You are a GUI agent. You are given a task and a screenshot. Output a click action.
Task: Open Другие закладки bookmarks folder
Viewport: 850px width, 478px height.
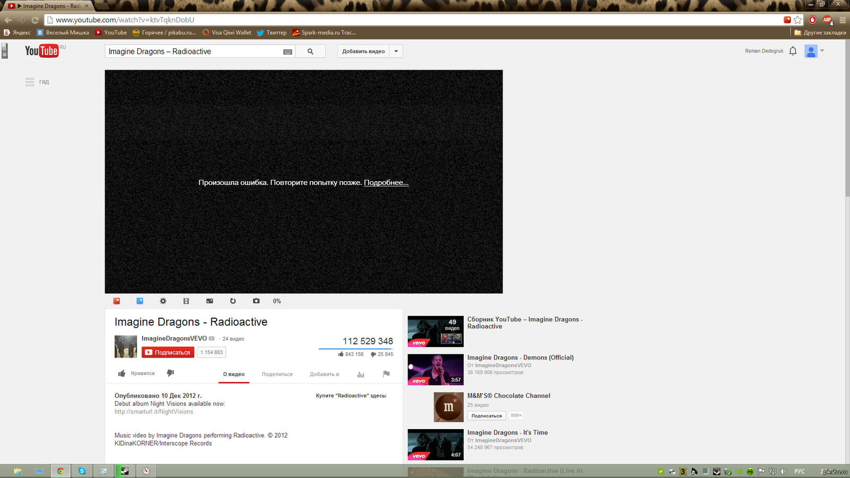point(820,32)
